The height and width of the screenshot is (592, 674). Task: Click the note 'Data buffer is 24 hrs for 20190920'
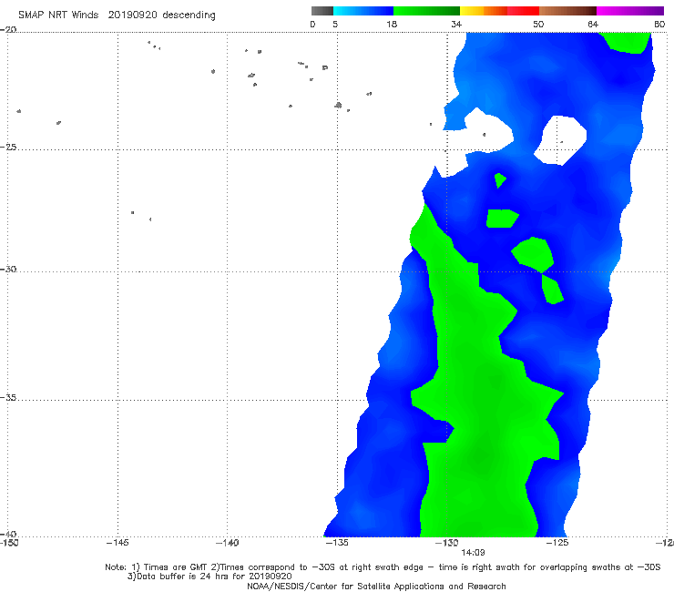(x=209, y=577)
